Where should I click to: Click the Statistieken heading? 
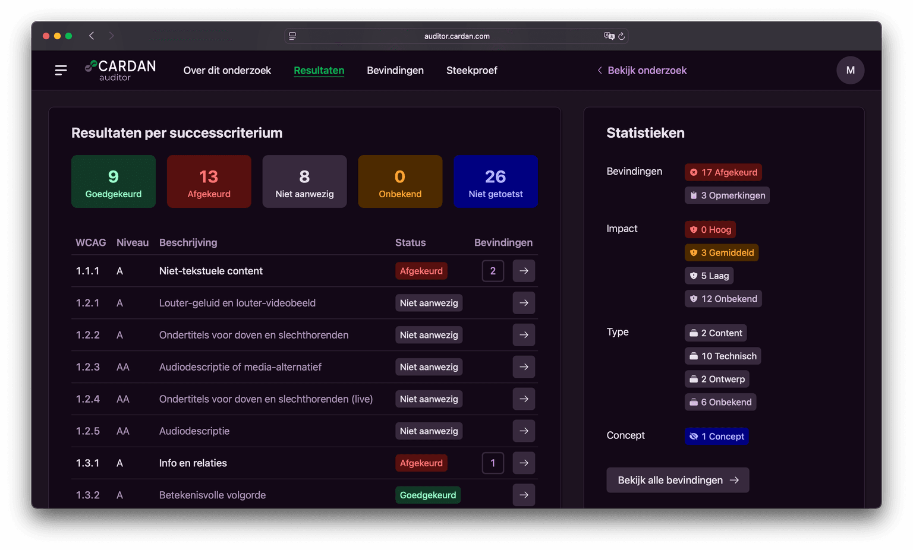tap(646, 133)
